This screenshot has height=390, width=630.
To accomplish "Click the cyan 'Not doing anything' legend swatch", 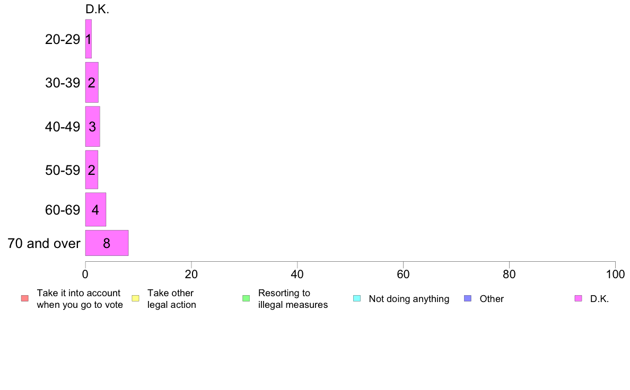I will click(x=357, y=298).
